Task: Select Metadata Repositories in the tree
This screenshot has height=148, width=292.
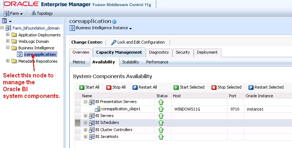Action: click(38, 61)
